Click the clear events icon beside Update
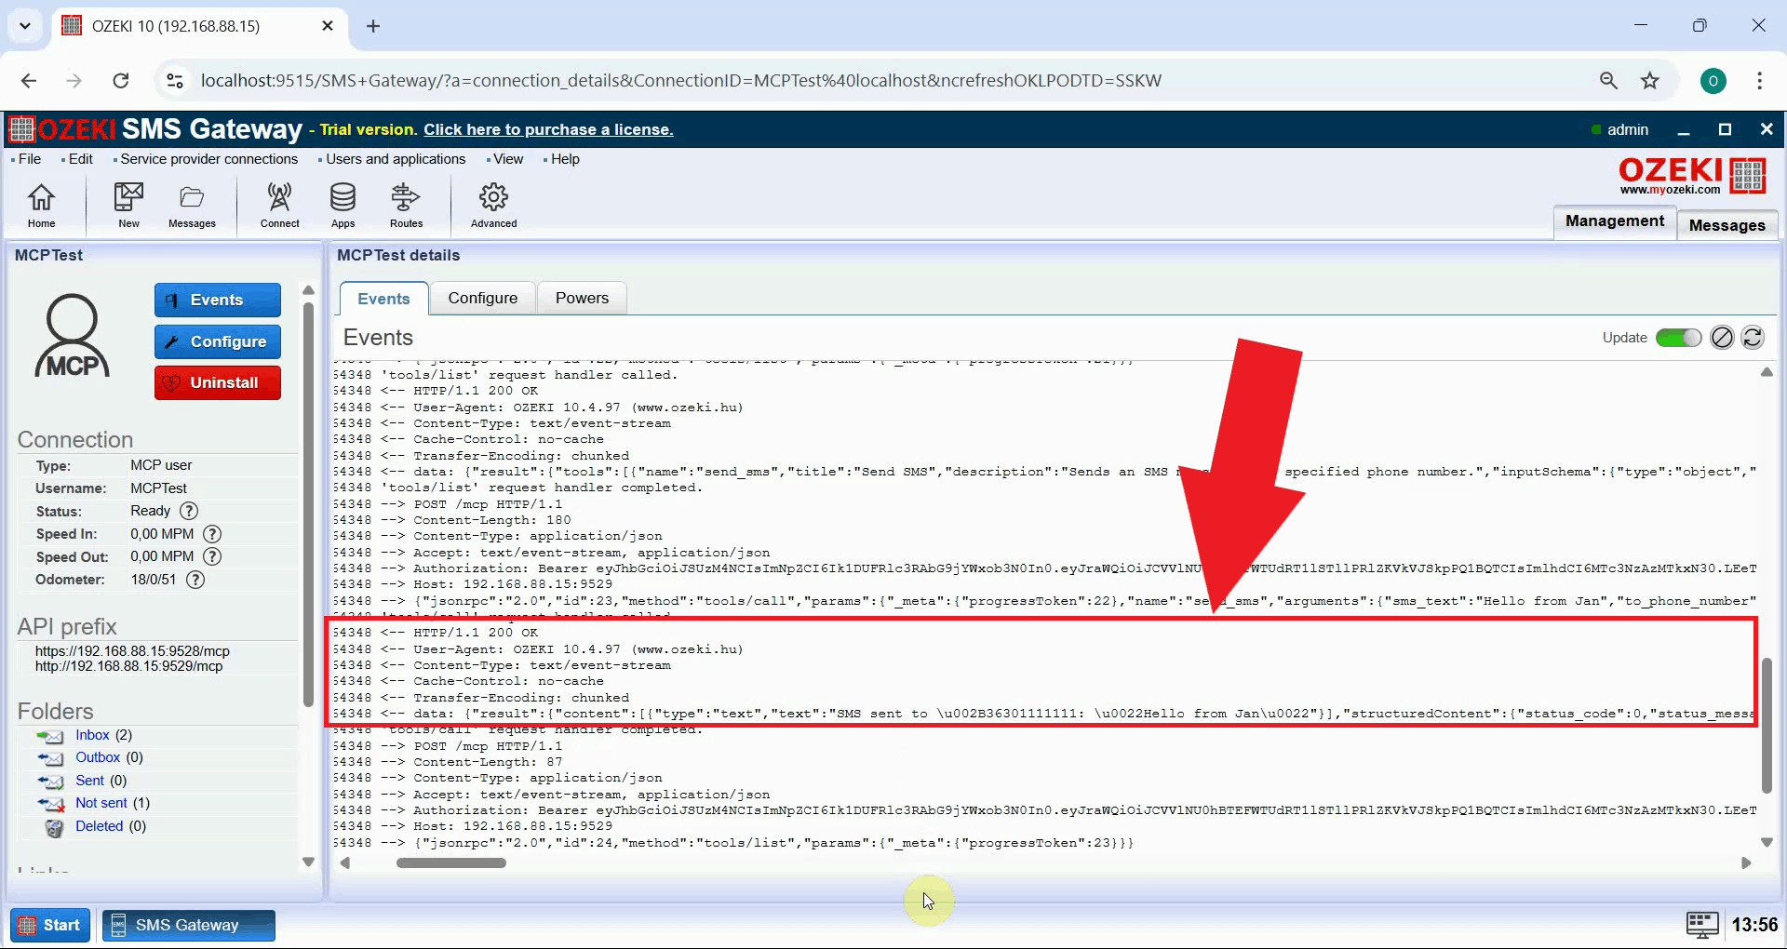Viewport: 1787px width, 949px height. 1722,338
